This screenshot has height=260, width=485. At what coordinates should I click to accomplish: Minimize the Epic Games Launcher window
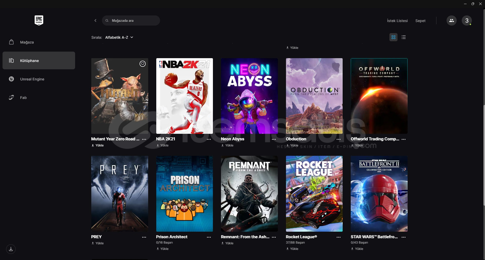coord(465,4)
